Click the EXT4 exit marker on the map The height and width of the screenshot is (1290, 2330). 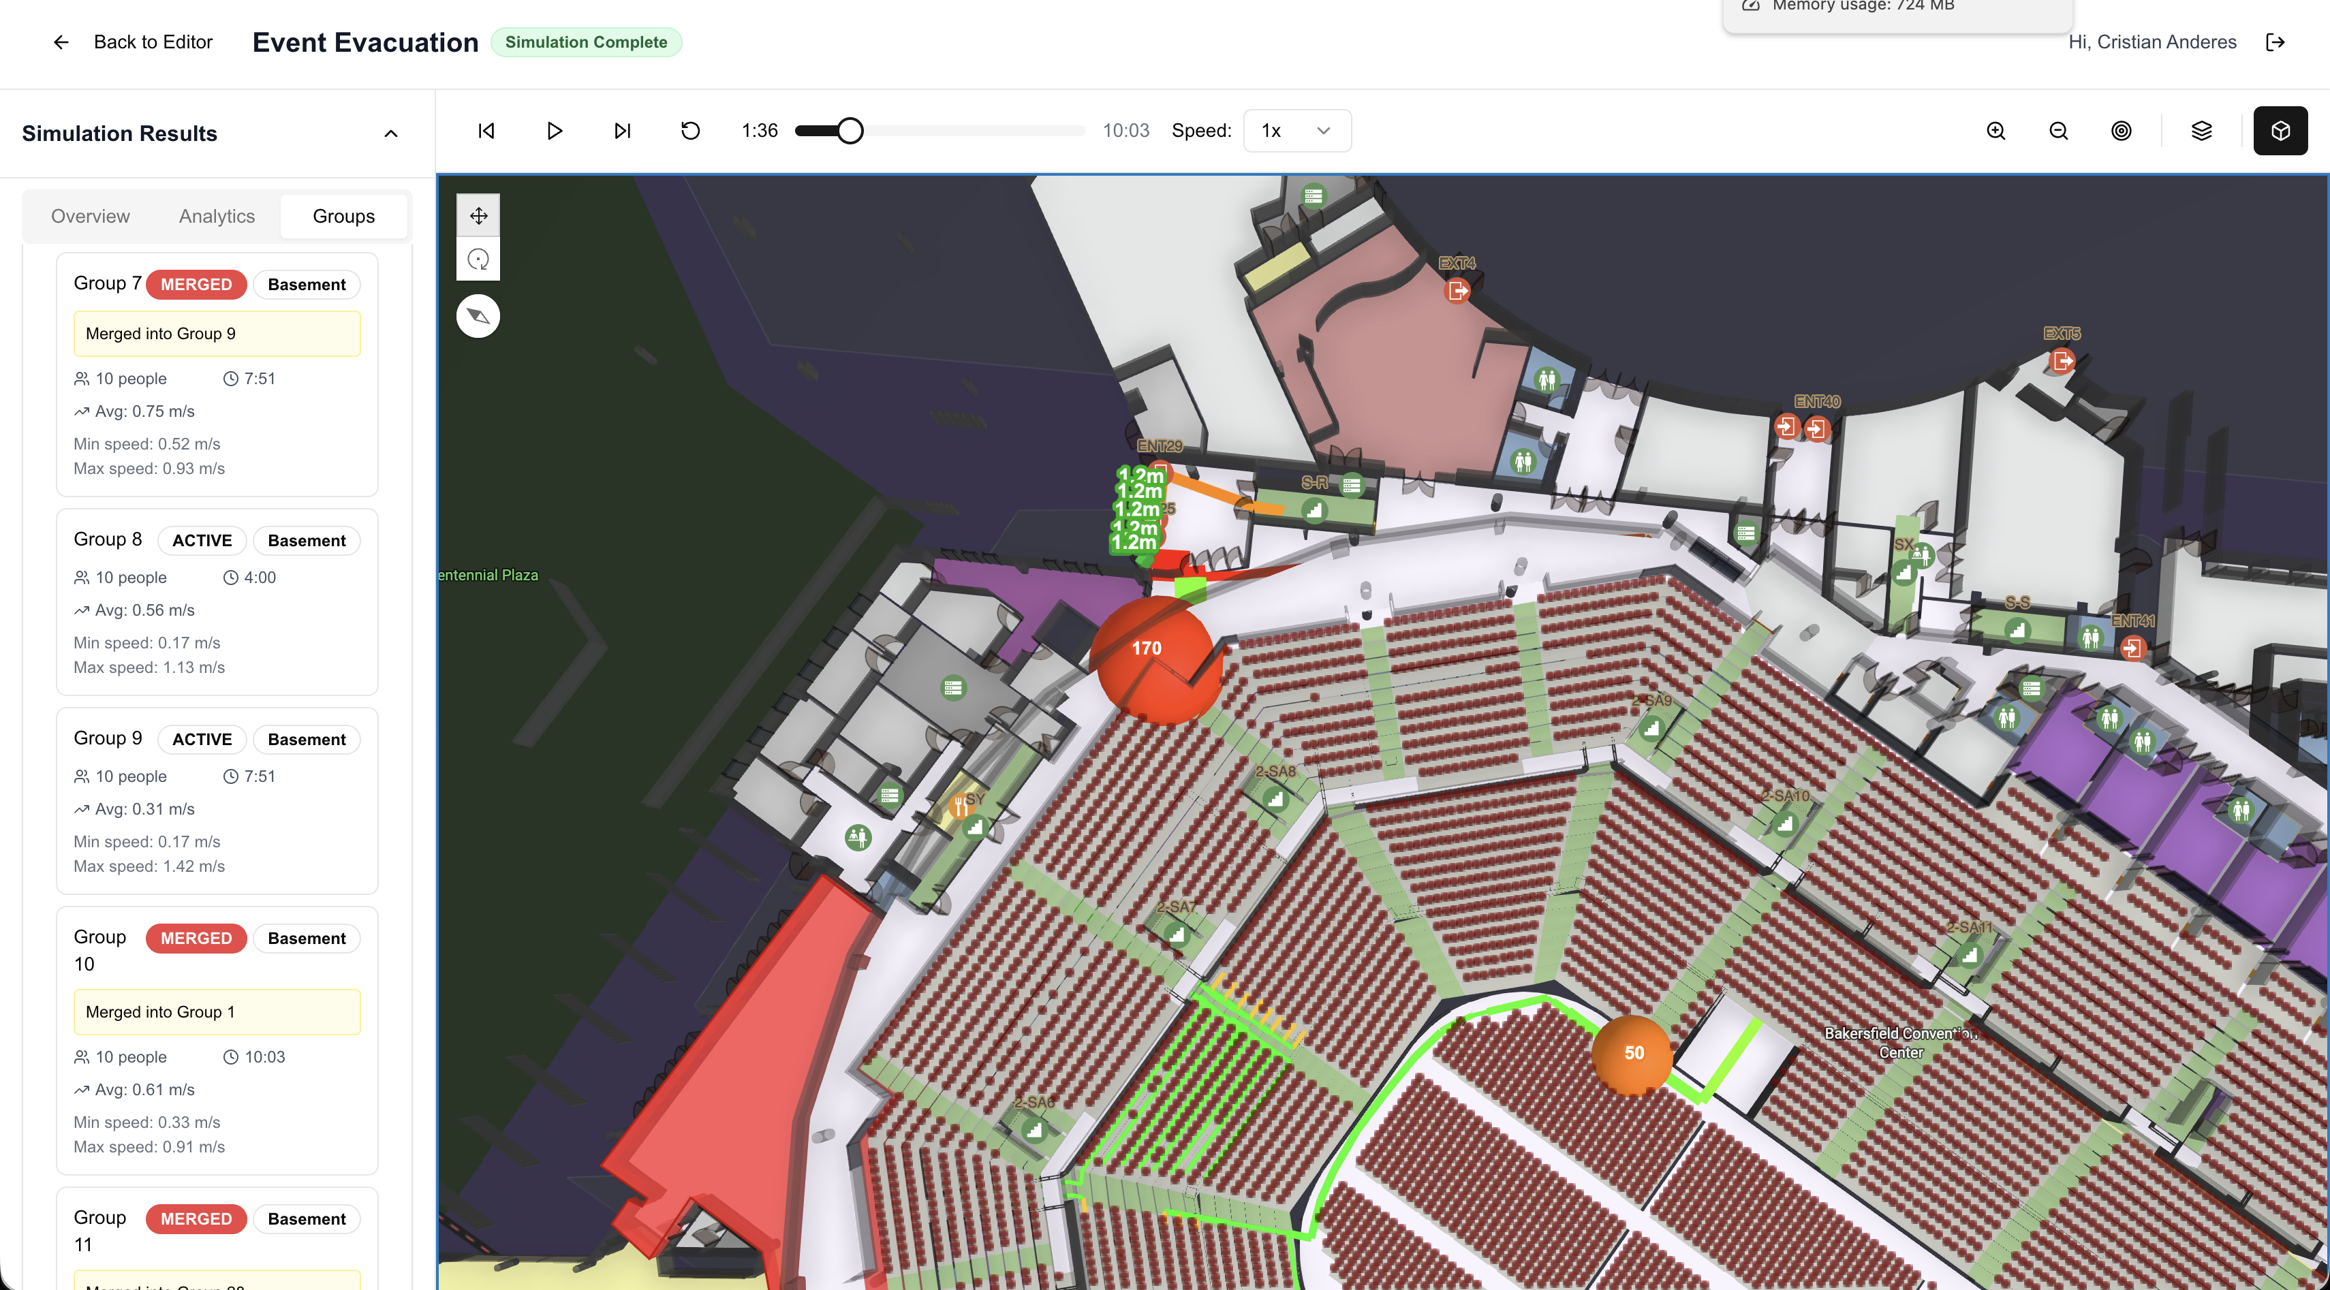pyautogui.click(x=1457, y=291)
